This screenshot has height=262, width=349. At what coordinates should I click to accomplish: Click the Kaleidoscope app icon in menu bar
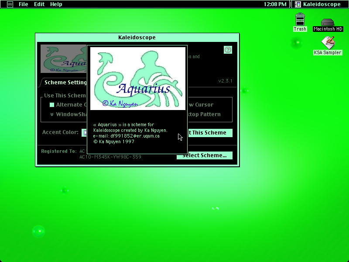pos(298,4)
